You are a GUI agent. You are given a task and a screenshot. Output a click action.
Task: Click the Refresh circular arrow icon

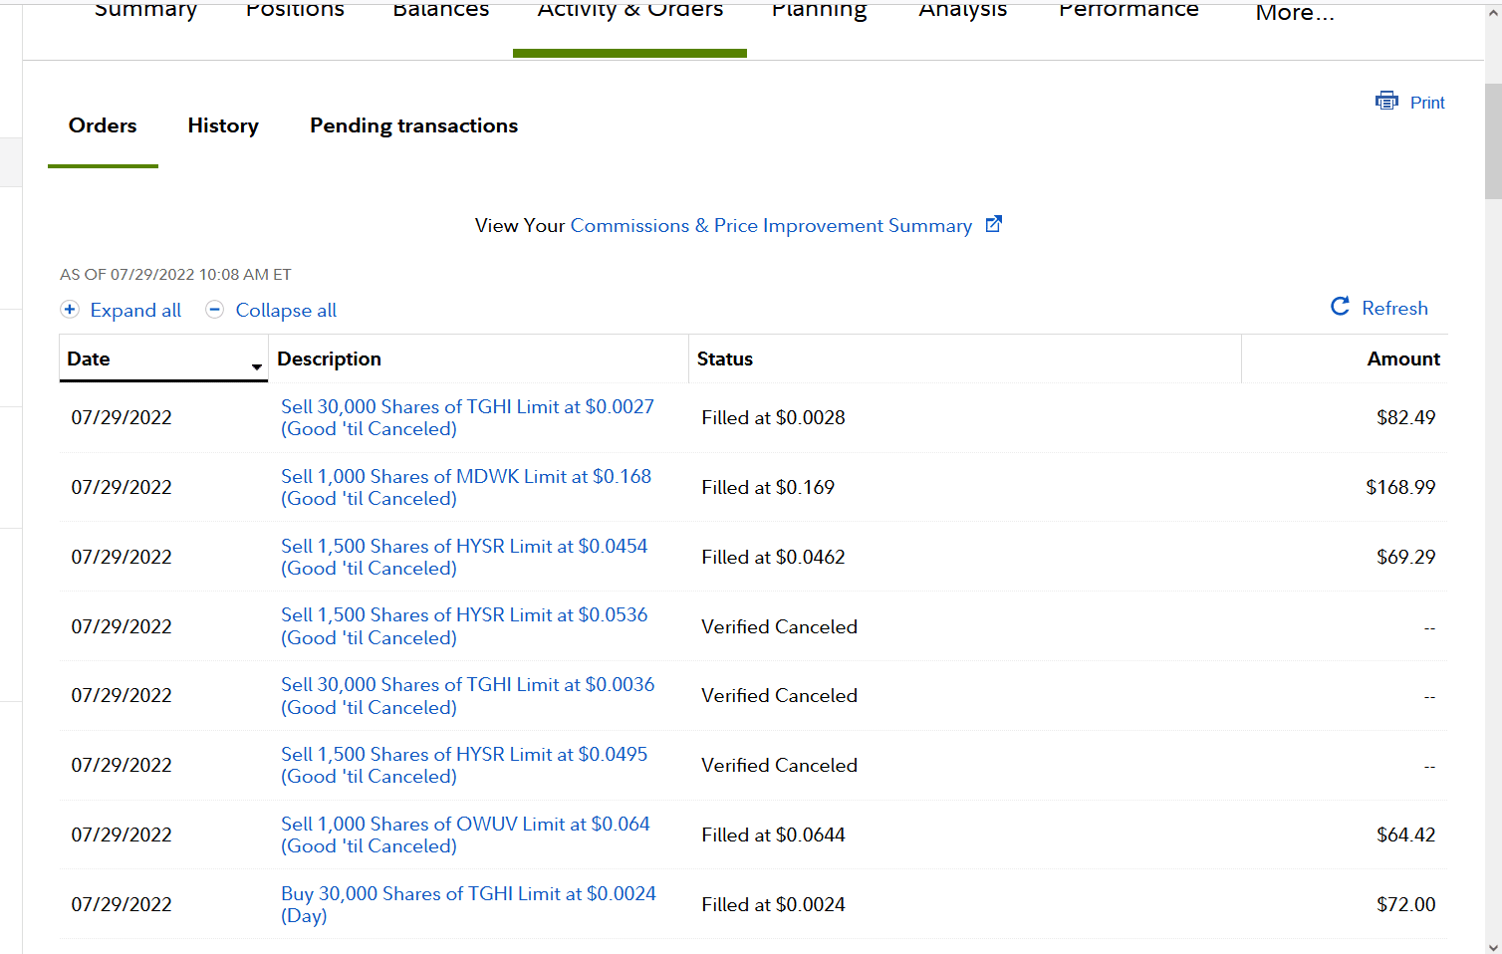pyautogui.click(x=1341, y=307)
